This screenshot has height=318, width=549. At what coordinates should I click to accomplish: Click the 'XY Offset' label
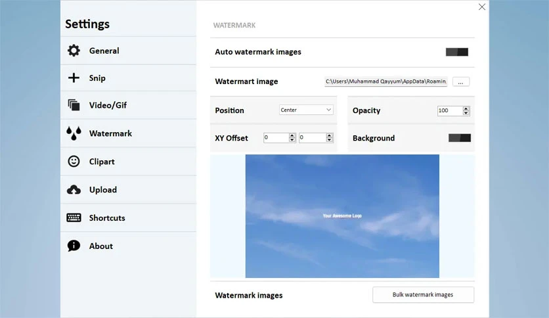pos(231,138)
